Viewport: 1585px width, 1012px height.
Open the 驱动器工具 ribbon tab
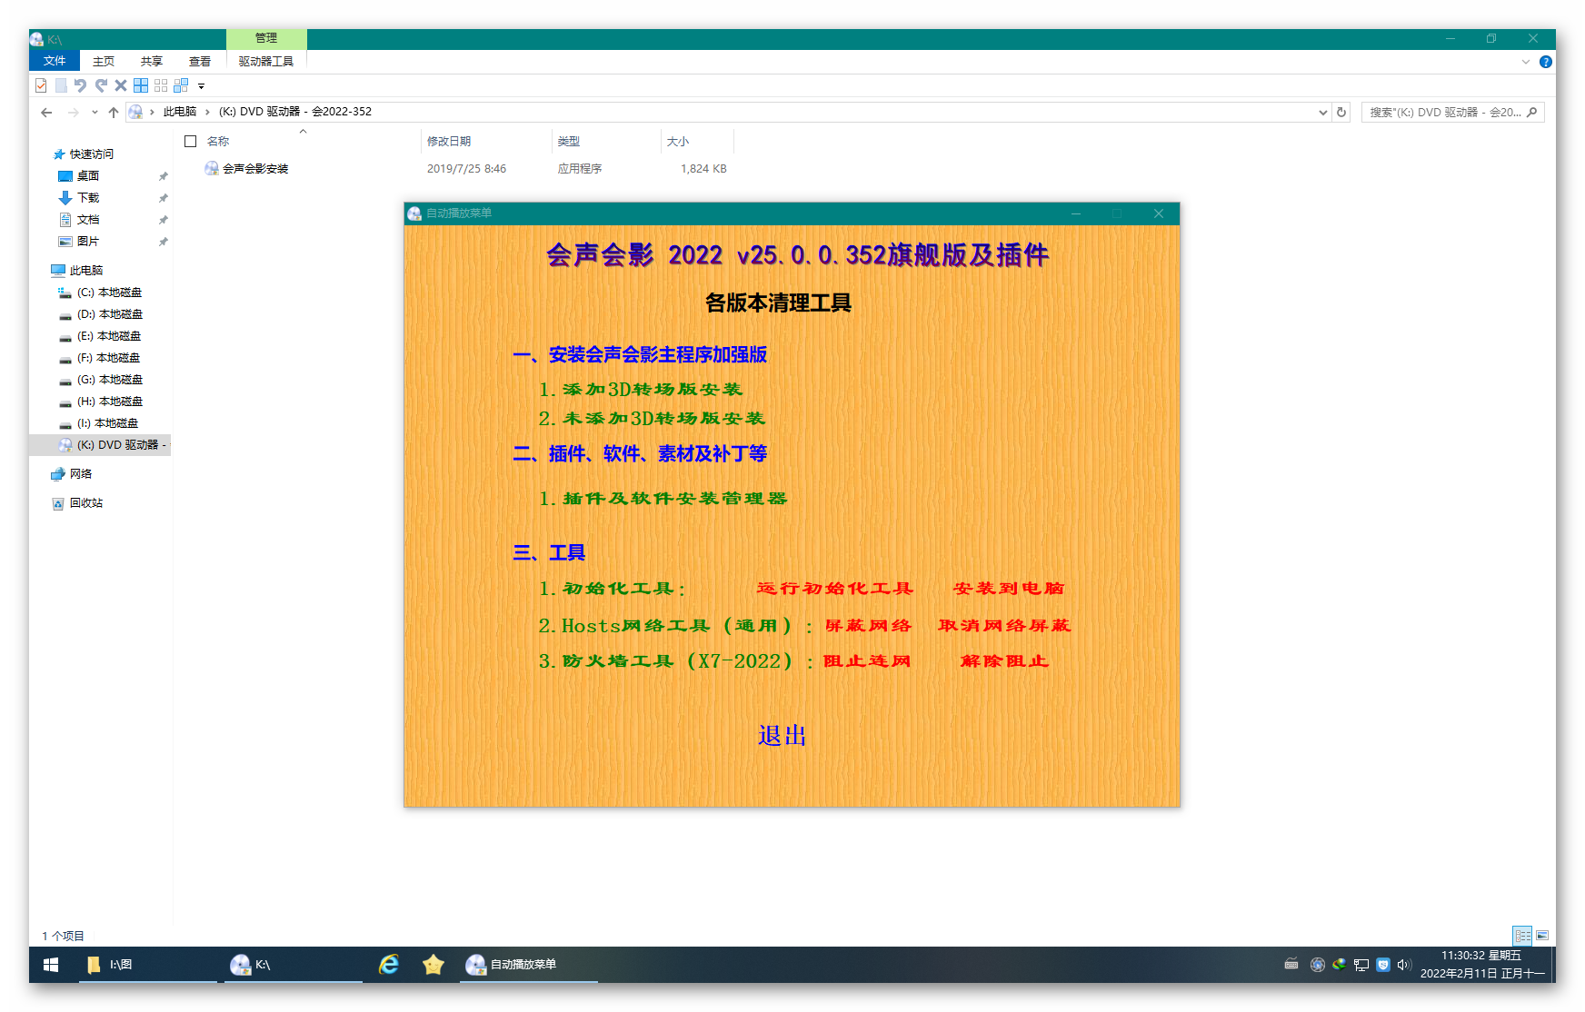266,61
